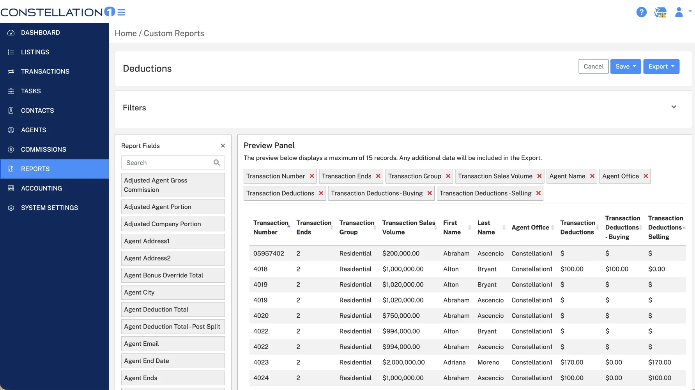
Task: Click the Accounting grid icon
Action: [11, 188]
